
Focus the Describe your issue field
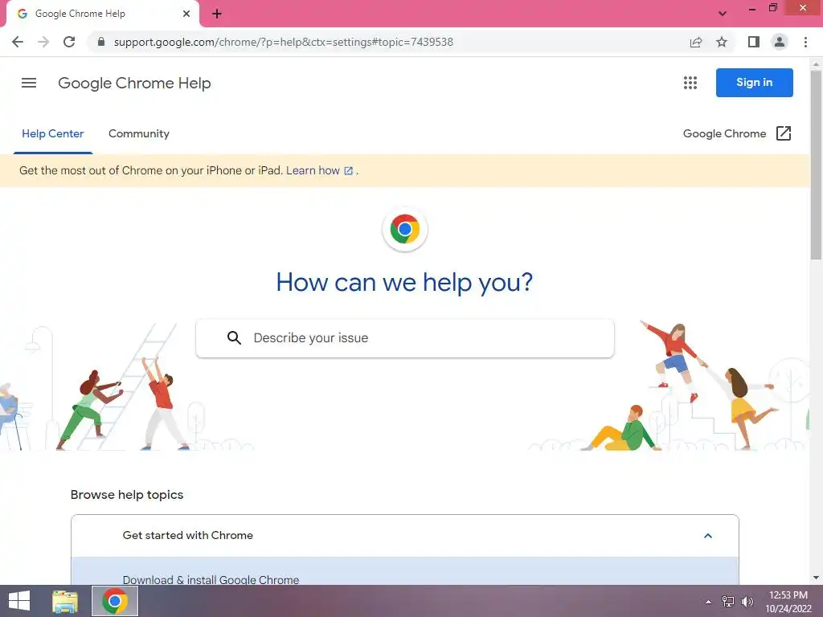tap(405, 338)
